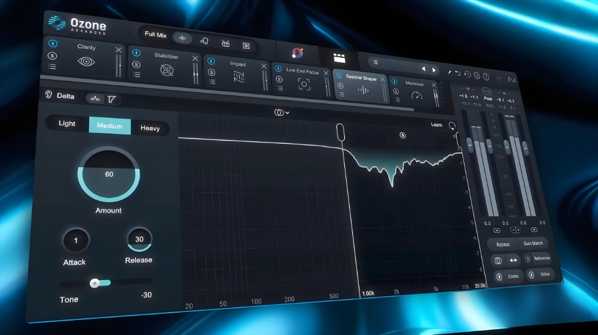Click the low frequency range handle on graph
The height and width of the screenshot is (335, 598).
tap(341, 132)
